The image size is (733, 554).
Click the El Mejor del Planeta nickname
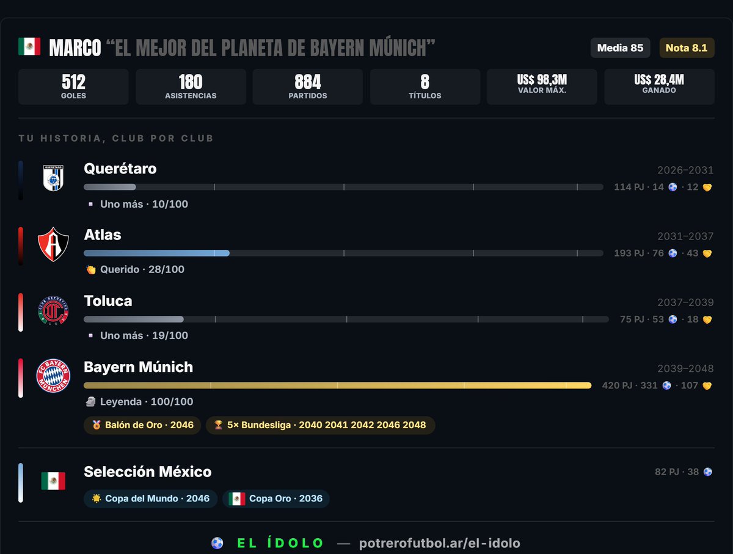pyautogui.click(x=271, y=48)
